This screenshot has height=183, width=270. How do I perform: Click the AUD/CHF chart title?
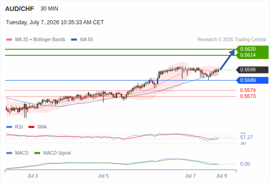click(20, 9)
